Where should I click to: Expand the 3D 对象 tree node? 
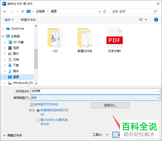point(5,42)
